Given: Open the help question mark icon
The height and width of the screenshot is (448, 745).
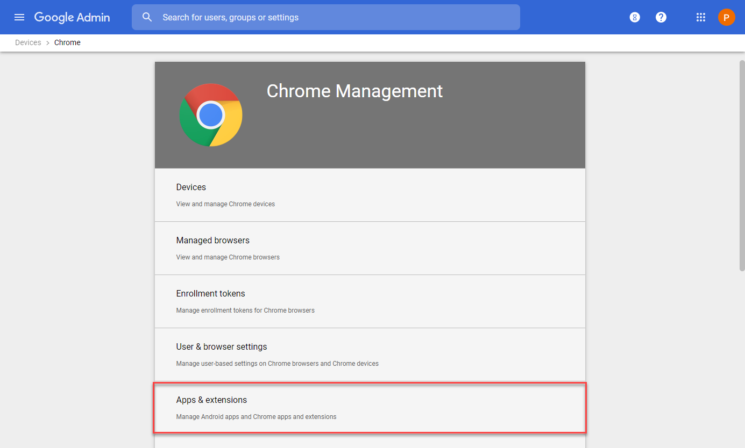Looking at the screenshot, I should point(661,17).
